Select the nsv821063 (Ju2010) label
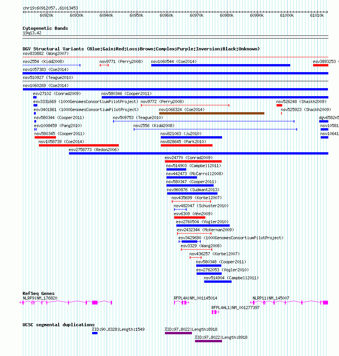Image resolution: width=339 pixels, height=356 pixels. click(x=181, y=134)
